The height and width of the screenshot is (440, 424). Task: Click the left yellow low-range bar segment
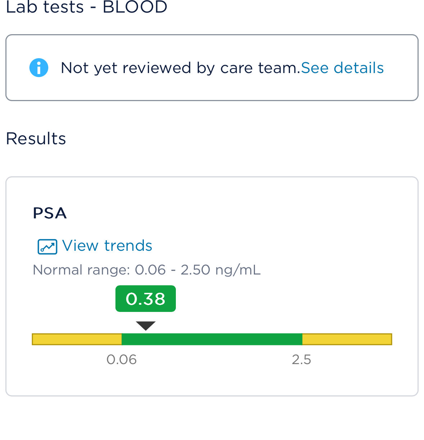[77, 339]
